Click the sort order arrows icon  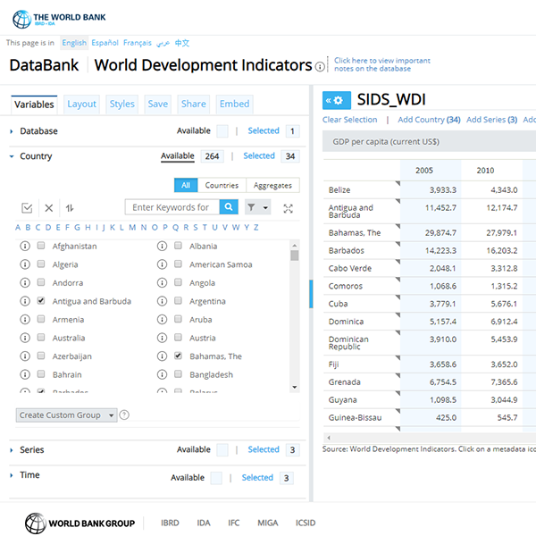point(70,208)
